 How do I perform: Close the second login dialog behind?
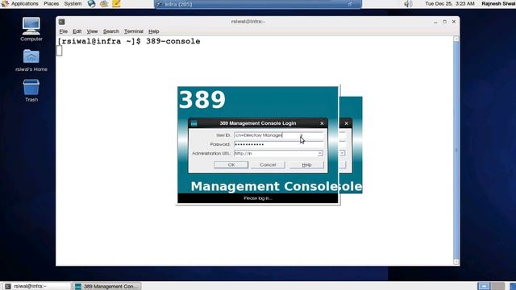point(346,123)
